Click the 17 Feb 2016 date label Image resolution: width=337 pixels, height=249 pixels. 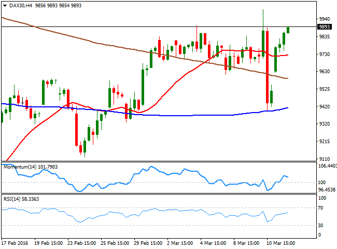[x=15, y=243]
